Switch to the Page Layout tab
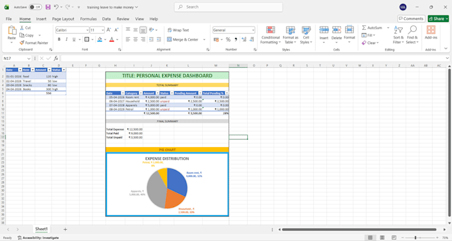The height and width of the screenshot is (241, 452). pos(63,19)
